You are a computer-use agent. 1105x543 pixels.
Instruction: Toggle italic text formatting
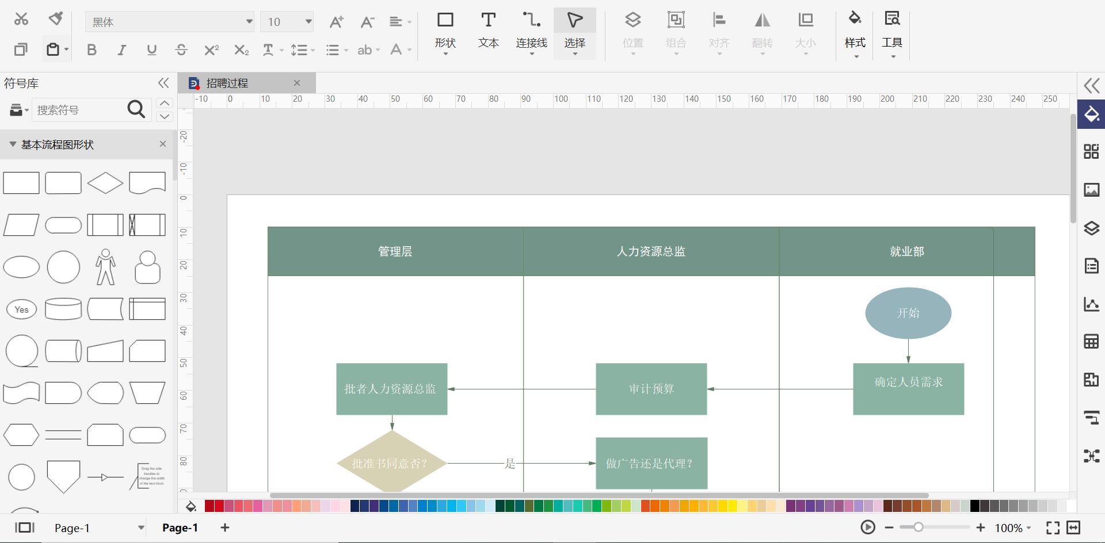tap(121, 50)
